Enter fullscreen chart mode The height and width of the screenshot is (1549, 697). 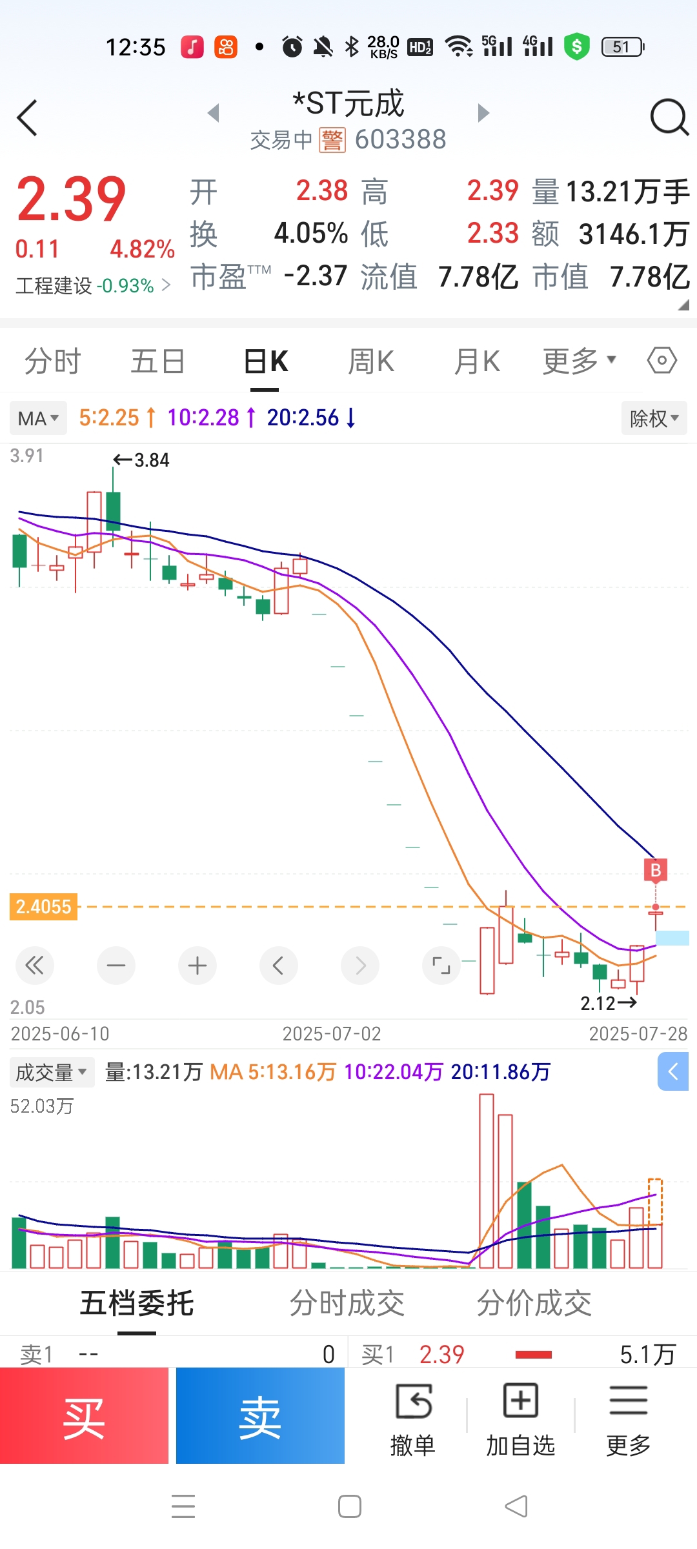[441, 966]
